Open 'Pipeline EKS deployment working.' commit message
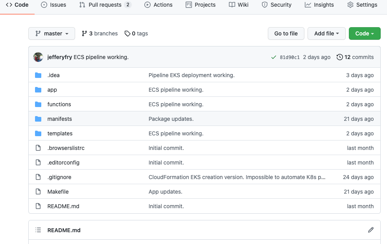This screenshot has width=387, height=244. click(192, 75)
